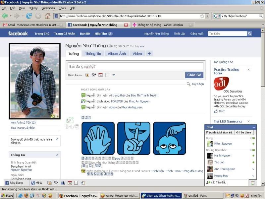The width and height of the screenshot is (265, 199).
Task: Go to Firefox home icon
Action: (47, 16)
